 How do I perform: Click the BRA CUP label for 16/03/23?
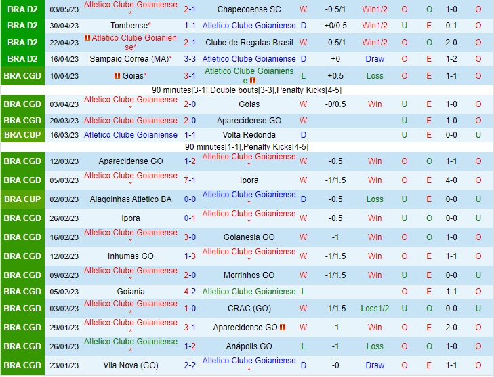tap(22, 135)
